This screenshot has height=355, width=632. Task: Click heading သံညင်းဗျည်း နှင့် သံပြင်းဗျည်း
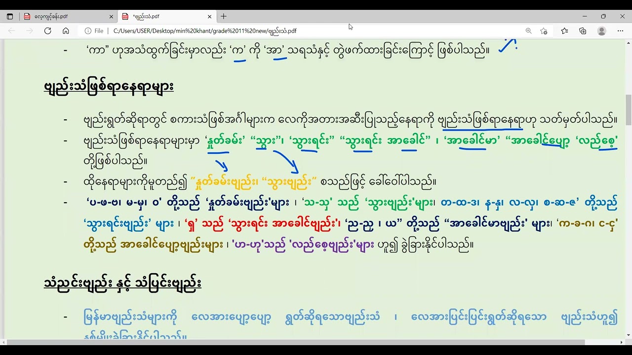pos(122,284)
